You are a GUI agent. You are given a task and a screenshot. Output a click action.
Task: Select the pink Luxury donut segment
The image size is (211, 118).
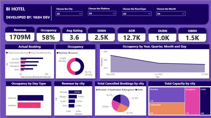[69, 67]
